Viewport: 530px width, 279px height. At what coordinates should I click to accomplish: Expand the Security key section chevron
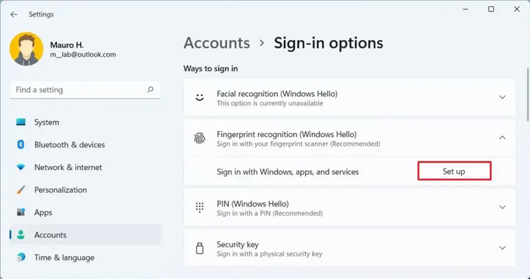[502, 248]
